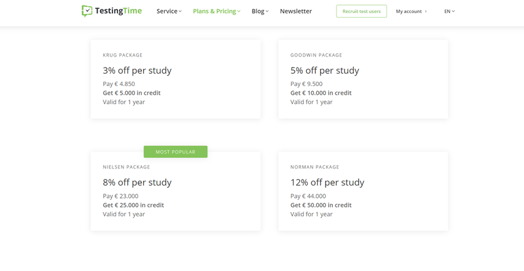This screenshot has width=524, height=271.
Task: Open the EN language selector
Action: point(450,11)
